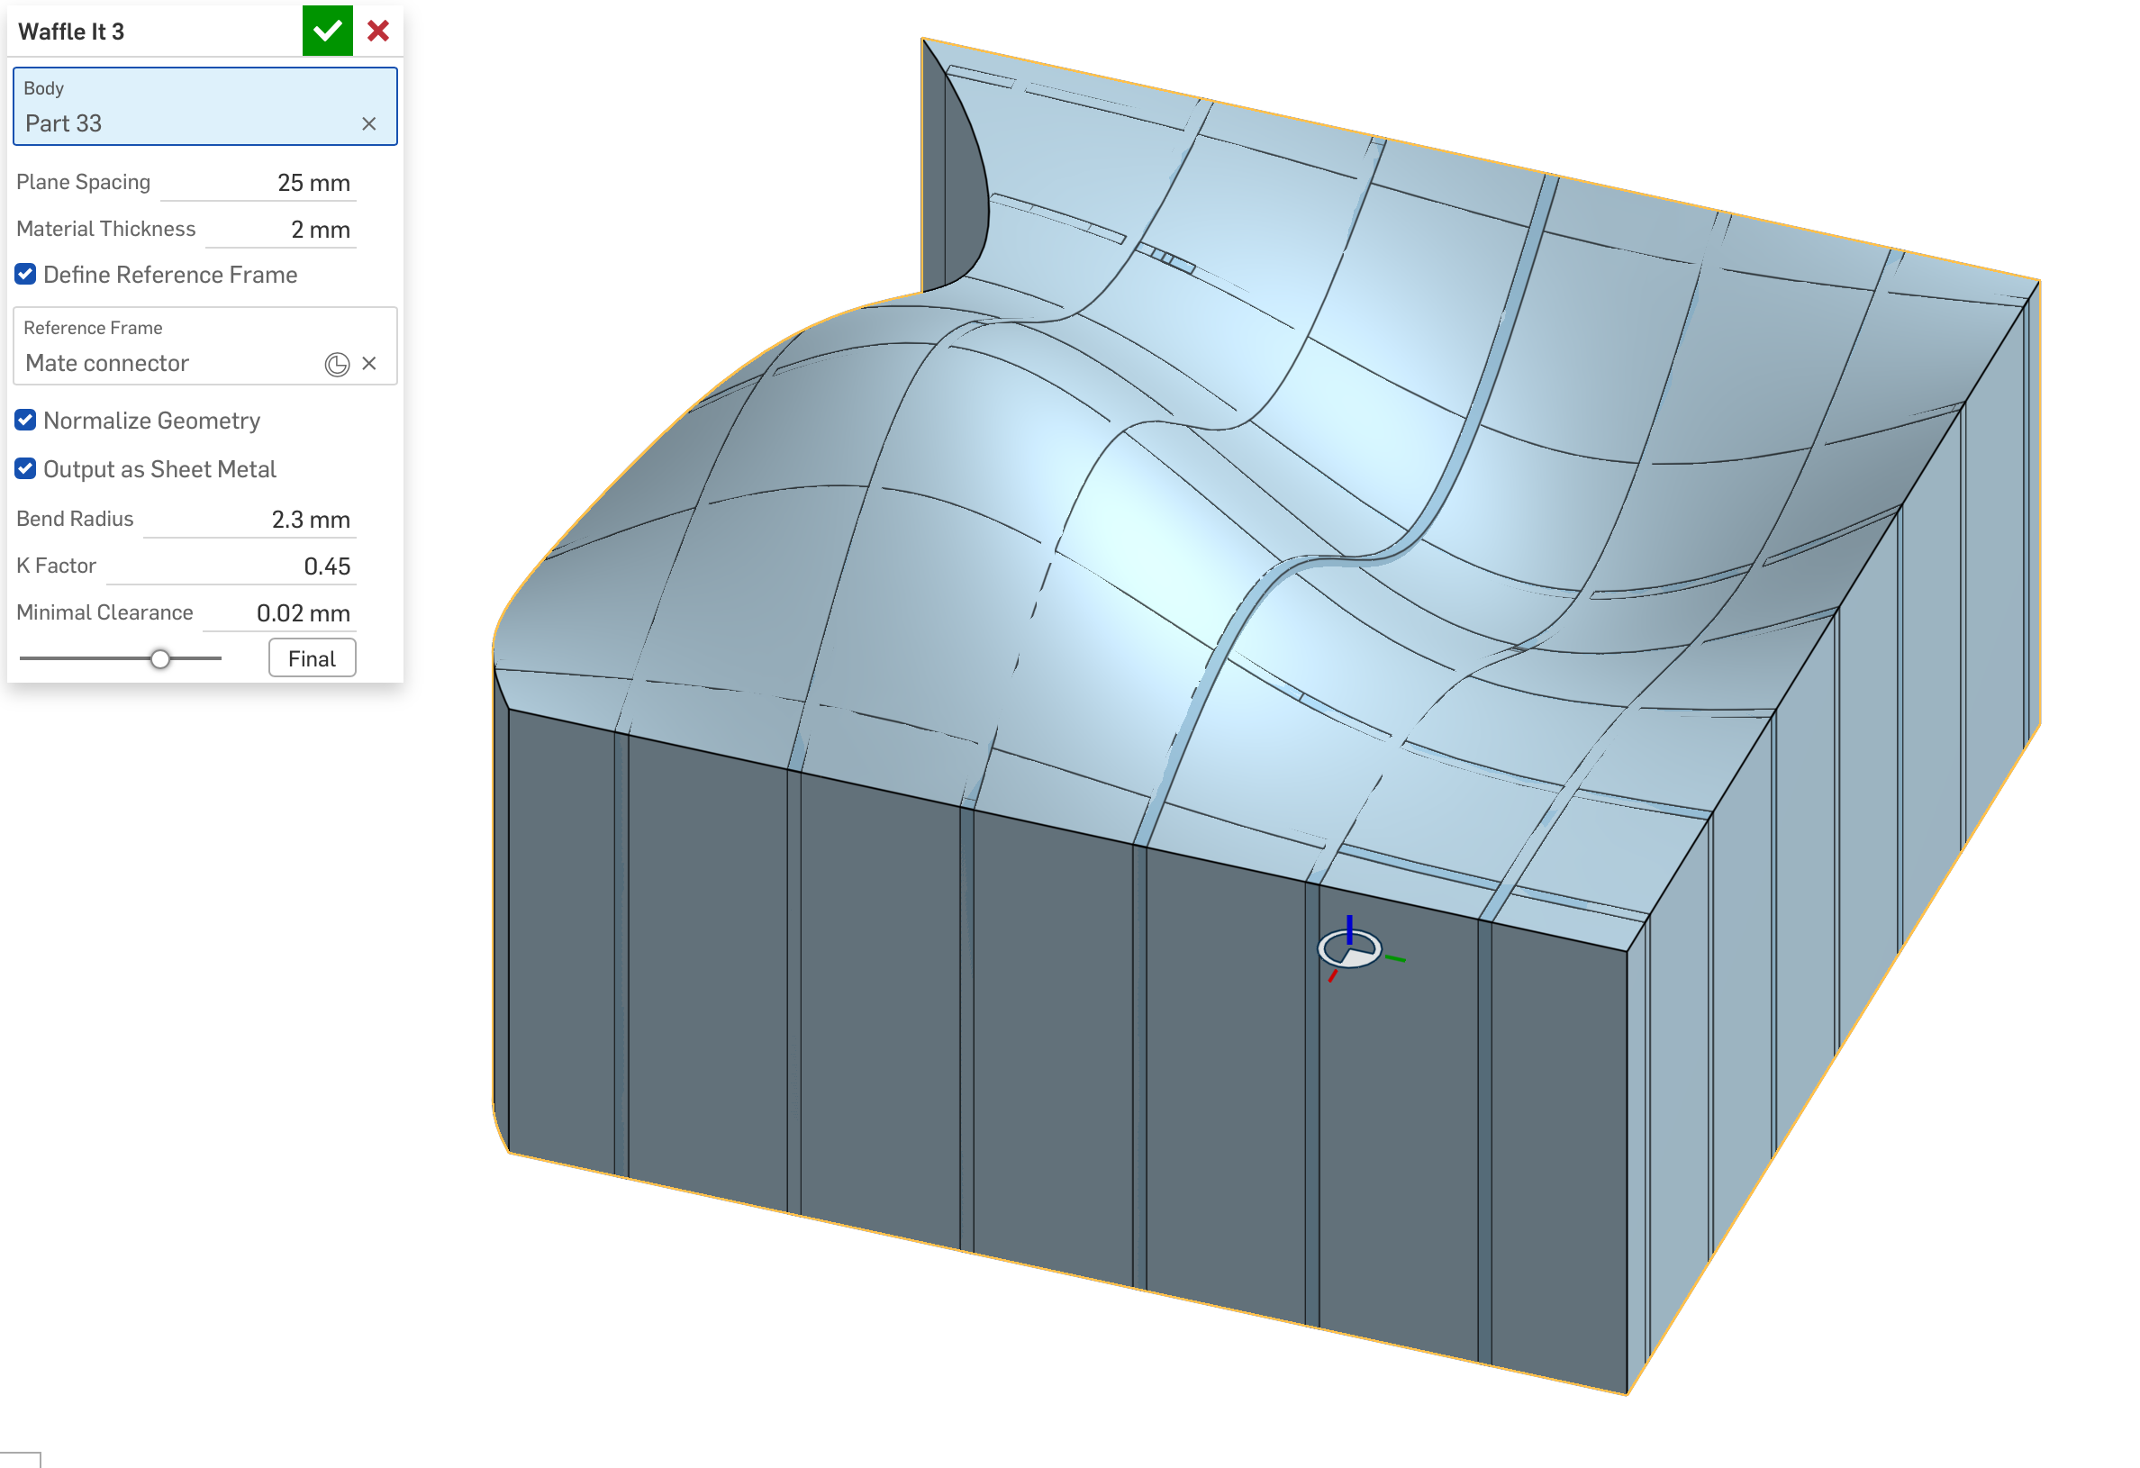Screen dimensions: 2140x1468
Task: Cancel the feature with the red X icon
Action: (x=377, y=32)
